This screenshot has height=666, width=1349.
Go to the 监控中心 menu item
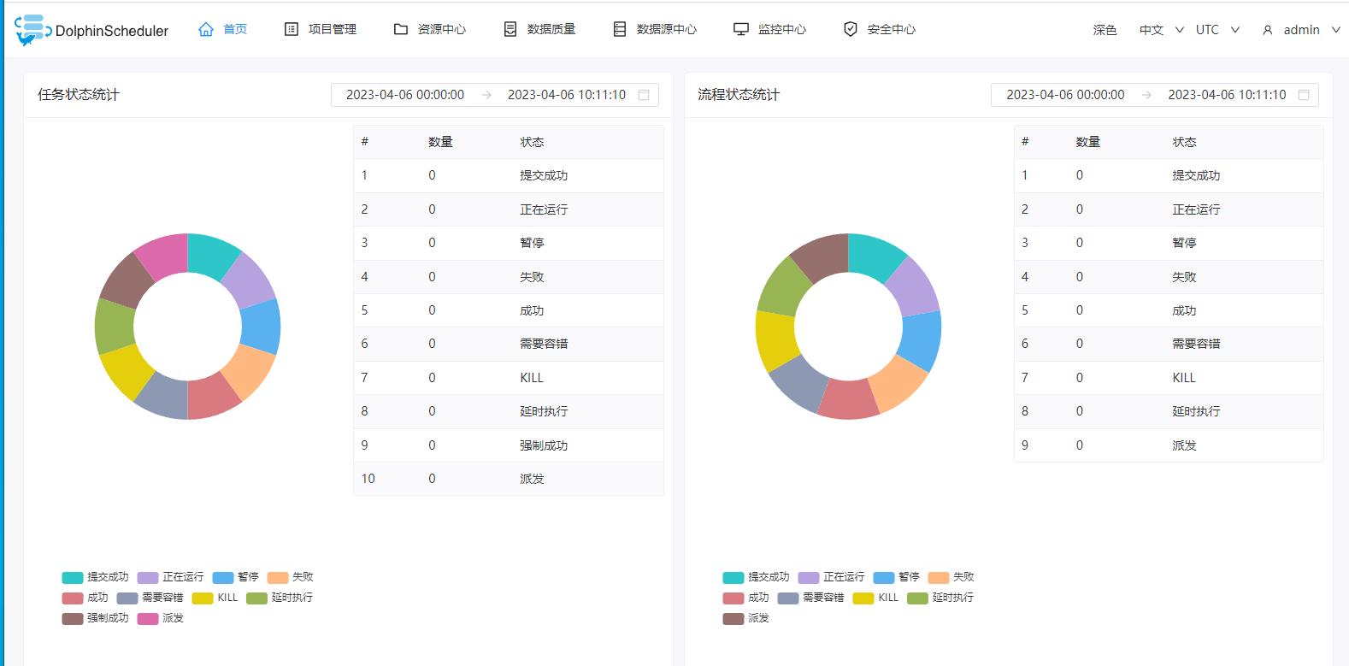click(781, 30)
